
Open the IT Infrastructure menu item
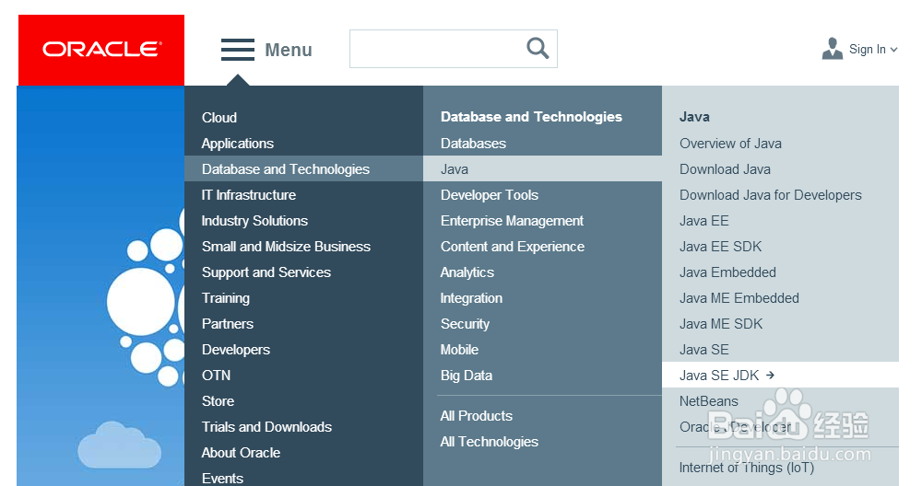pyautogui.click(x=249, y=195)
